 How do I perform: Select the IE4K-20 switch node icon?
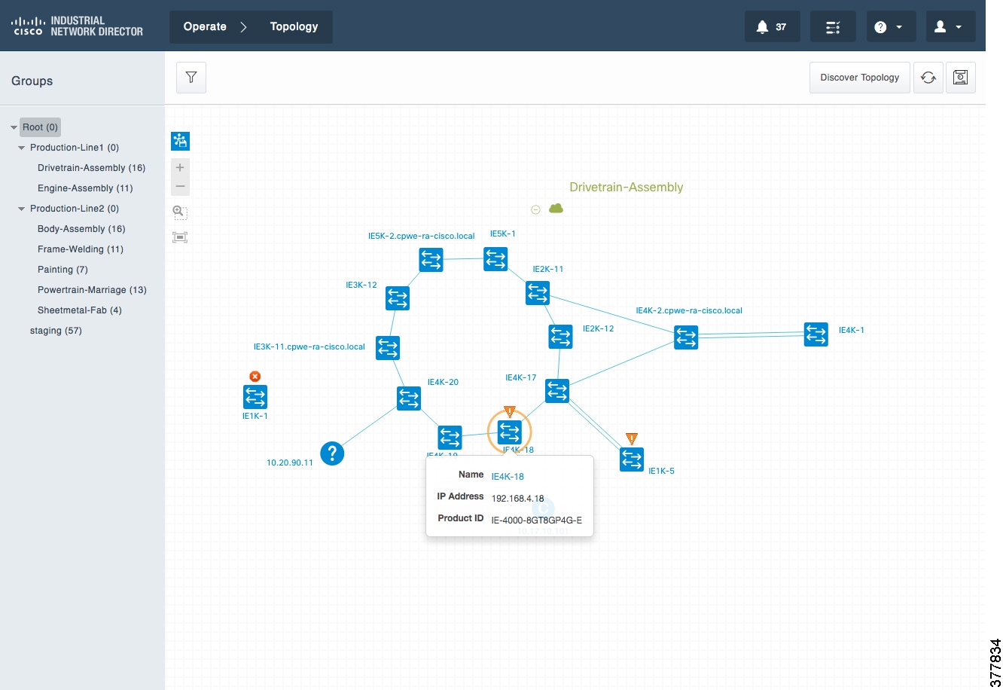409,398
